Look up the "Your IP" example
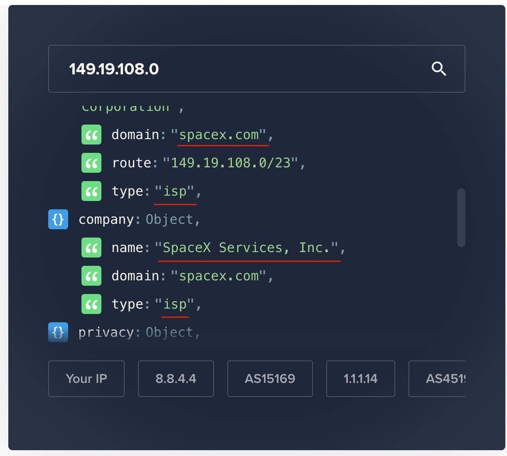This screenshot has width=507, height=456. click(86, 379)
